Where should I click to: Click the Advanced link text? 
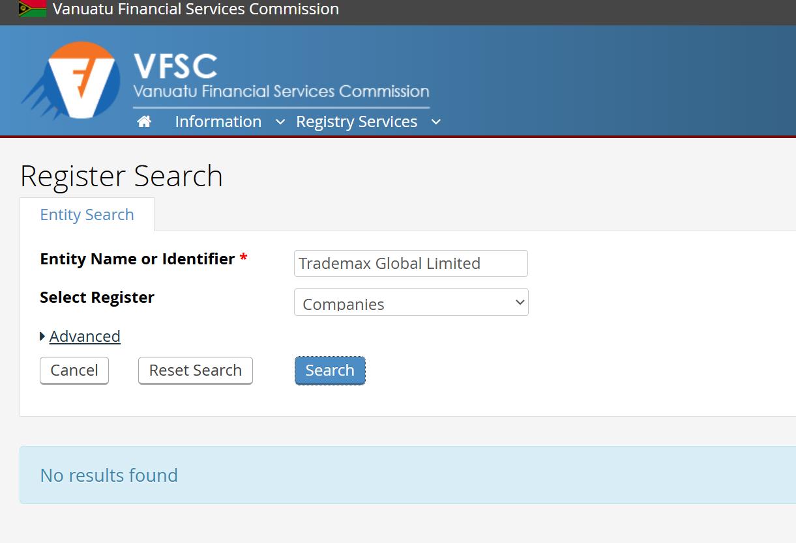point(85,337)
